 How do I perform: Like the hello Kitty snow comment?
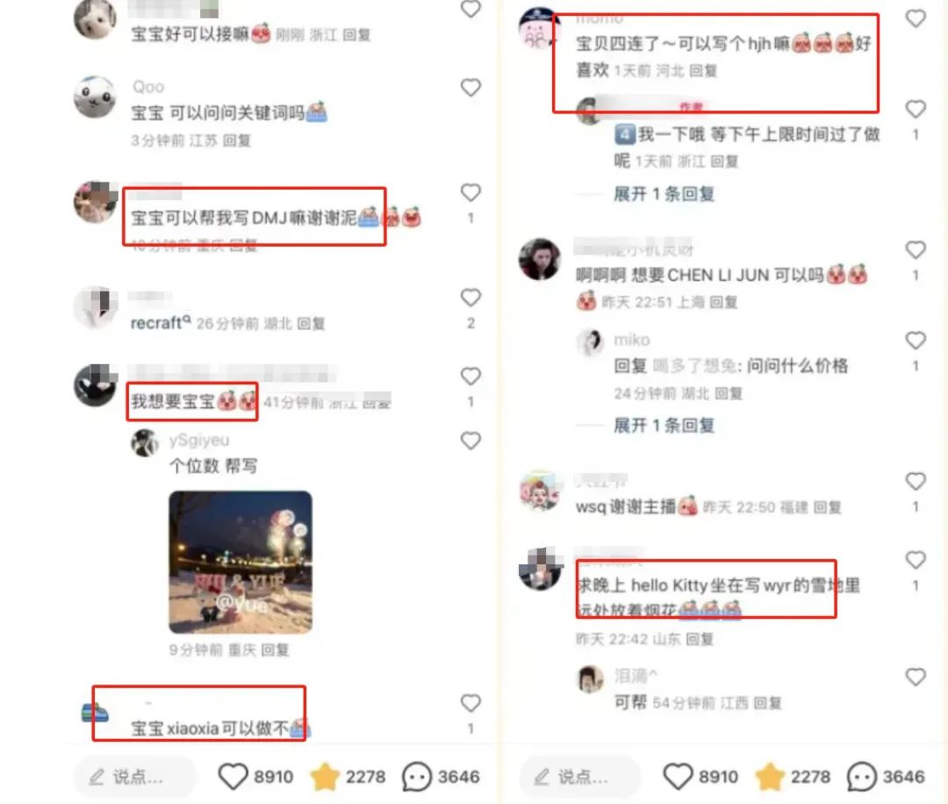coord(916,560)
